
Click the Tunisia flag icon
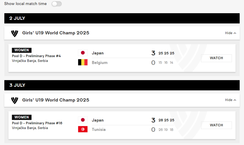(83, 129)
